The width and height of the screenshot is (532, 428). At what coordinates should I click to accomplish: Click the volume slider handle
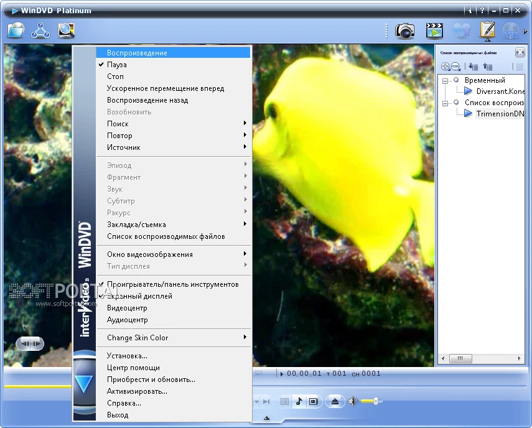click(376, 401)
